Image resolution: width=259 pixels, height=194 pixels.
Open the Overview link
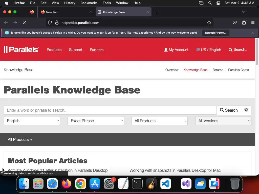172,70
